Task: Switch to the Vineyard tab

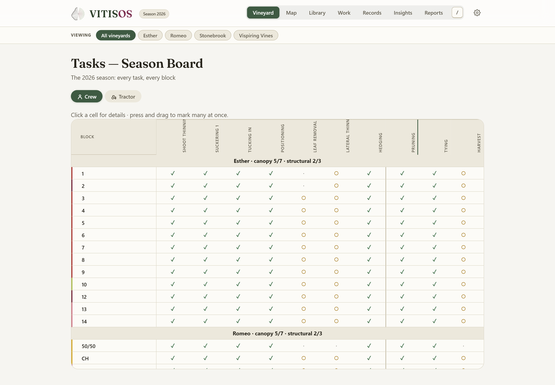Action: point(263,13)
